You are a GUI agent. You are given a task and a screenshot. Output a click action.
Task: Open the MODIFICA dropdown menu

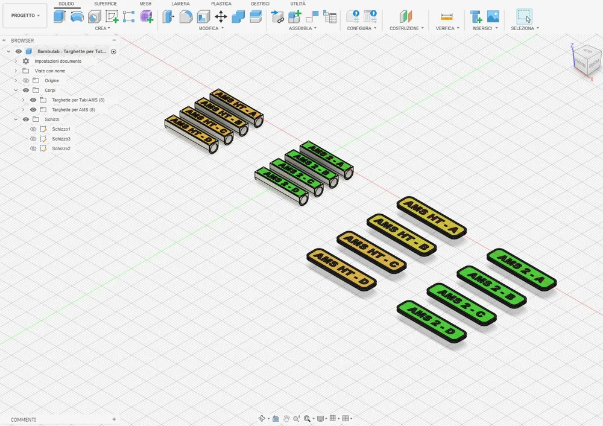tap(211, 28)
